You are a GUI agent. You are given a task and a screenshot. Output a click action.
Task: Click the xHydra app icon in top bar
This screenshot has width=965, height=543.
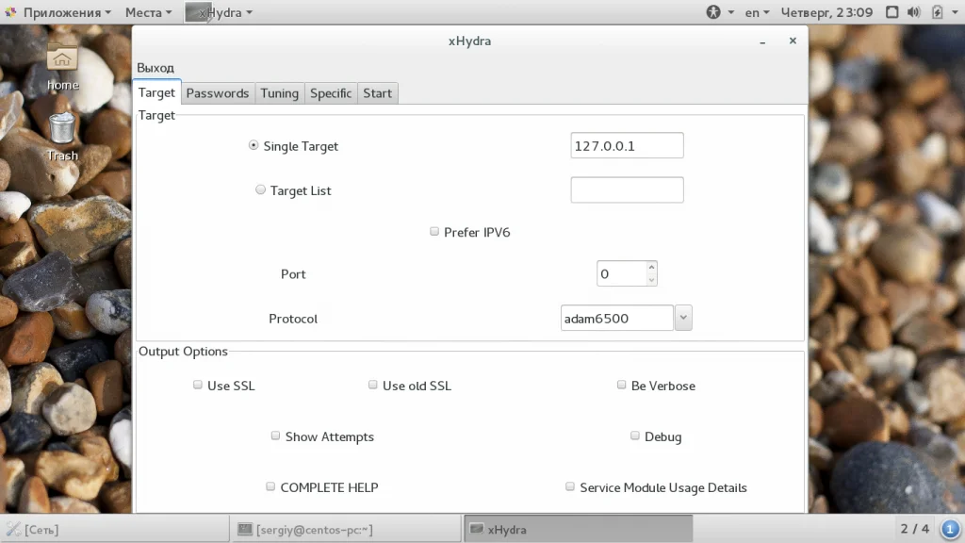(x=198, y=12)
